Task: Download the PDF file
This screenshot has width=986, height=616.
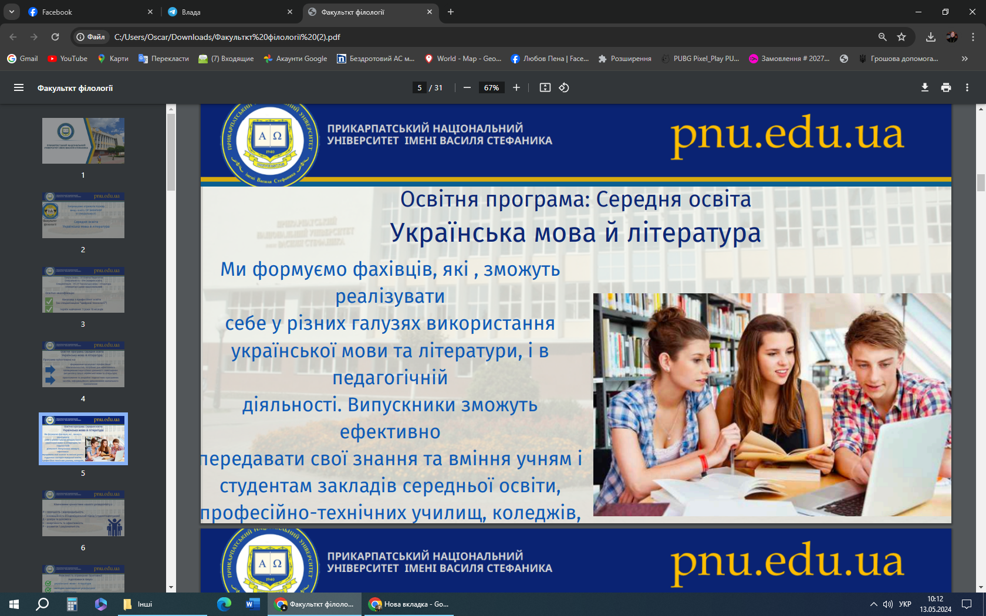Action: (925, 87)
